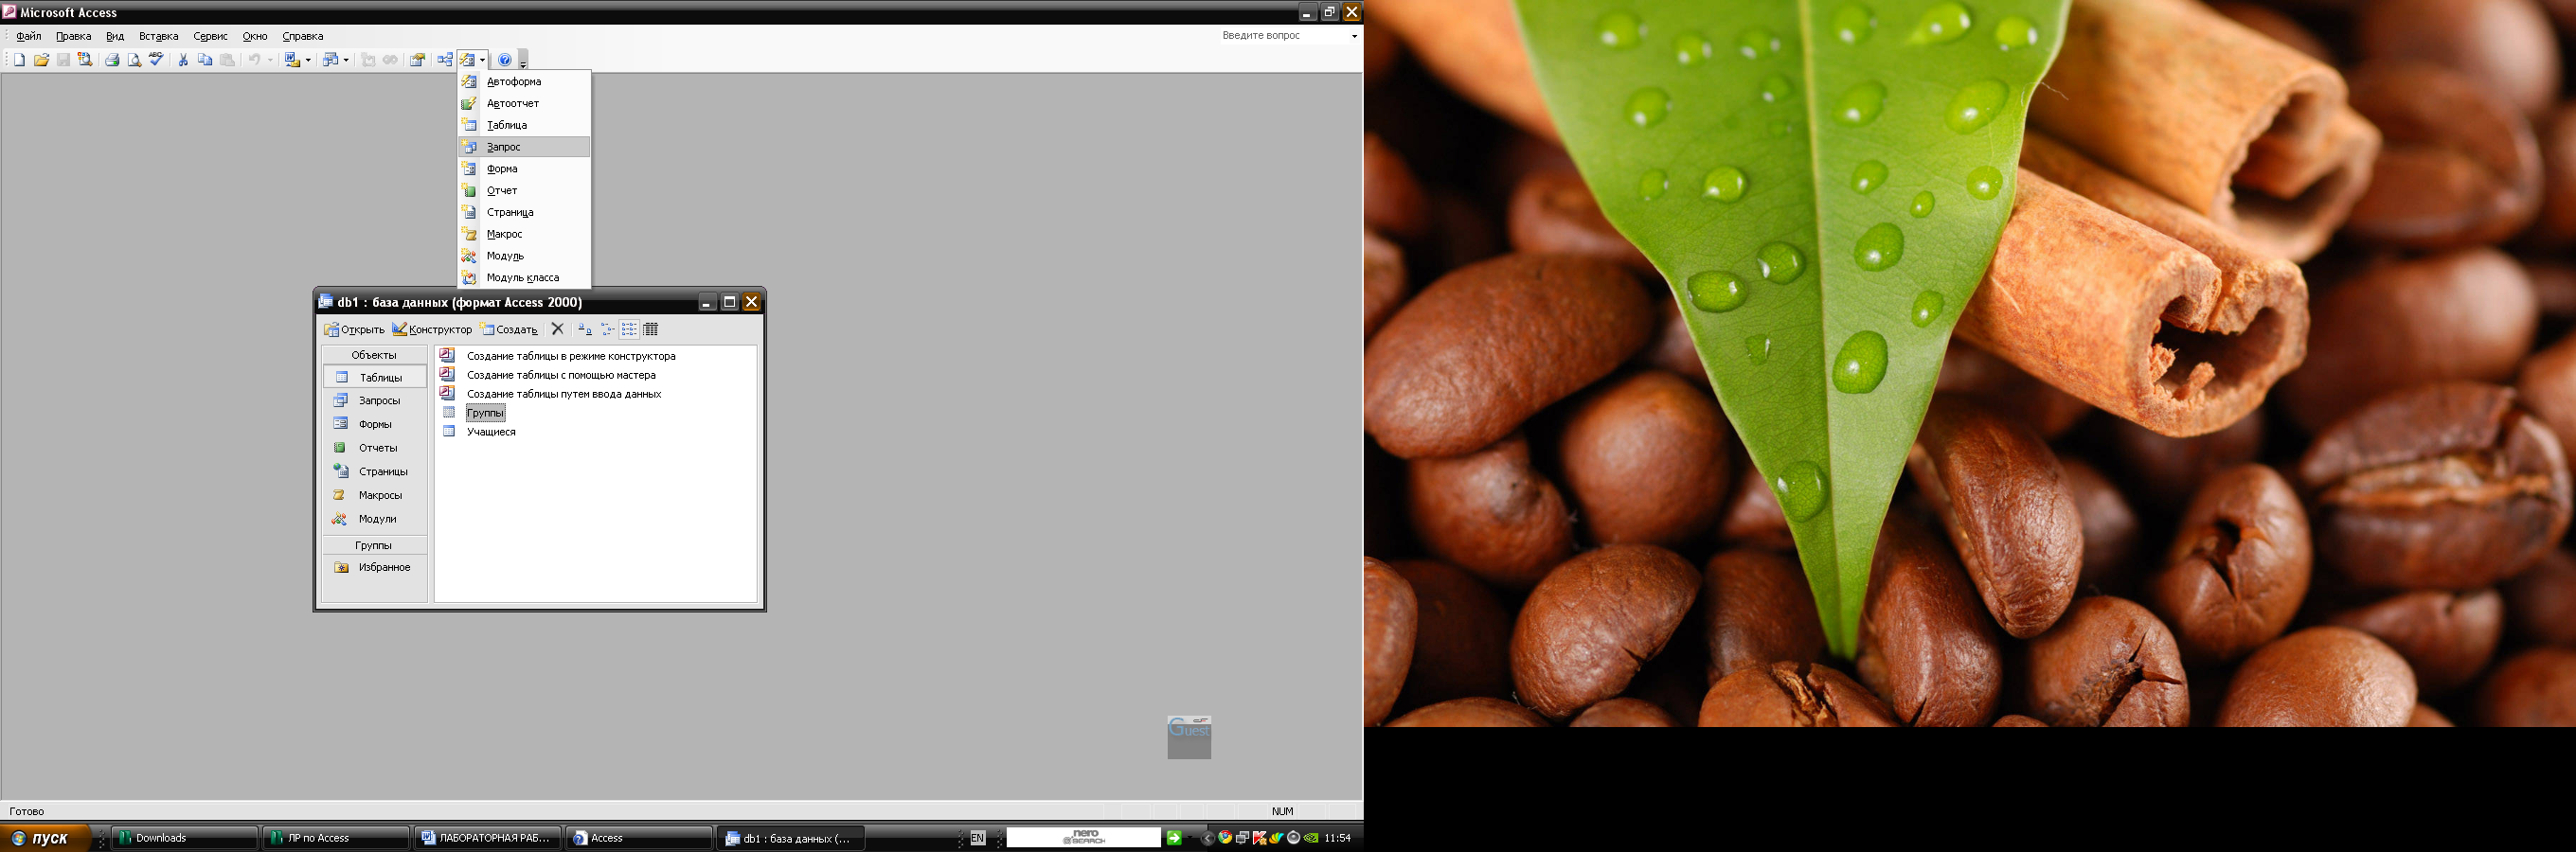Click Создать button in db1 window
The height and width of the screenshot is (852, 2576).
(509, 329)
